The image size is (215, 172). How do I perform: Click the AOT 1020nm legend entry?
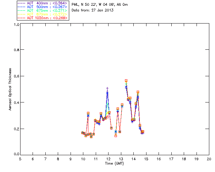coord(43,18)
